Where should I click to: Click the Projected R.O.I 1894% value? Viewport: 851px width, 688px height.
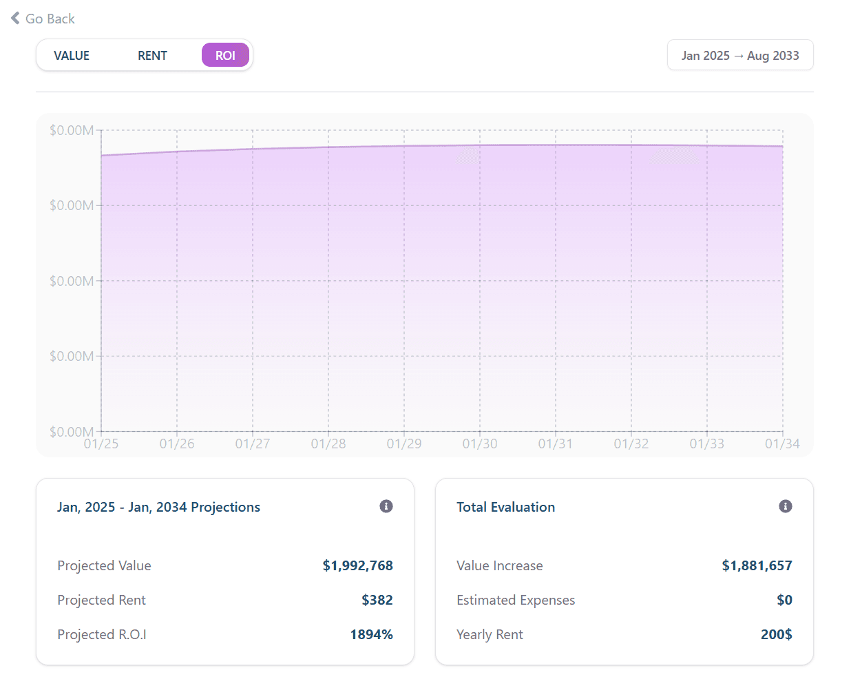click(x=372, y=634)
